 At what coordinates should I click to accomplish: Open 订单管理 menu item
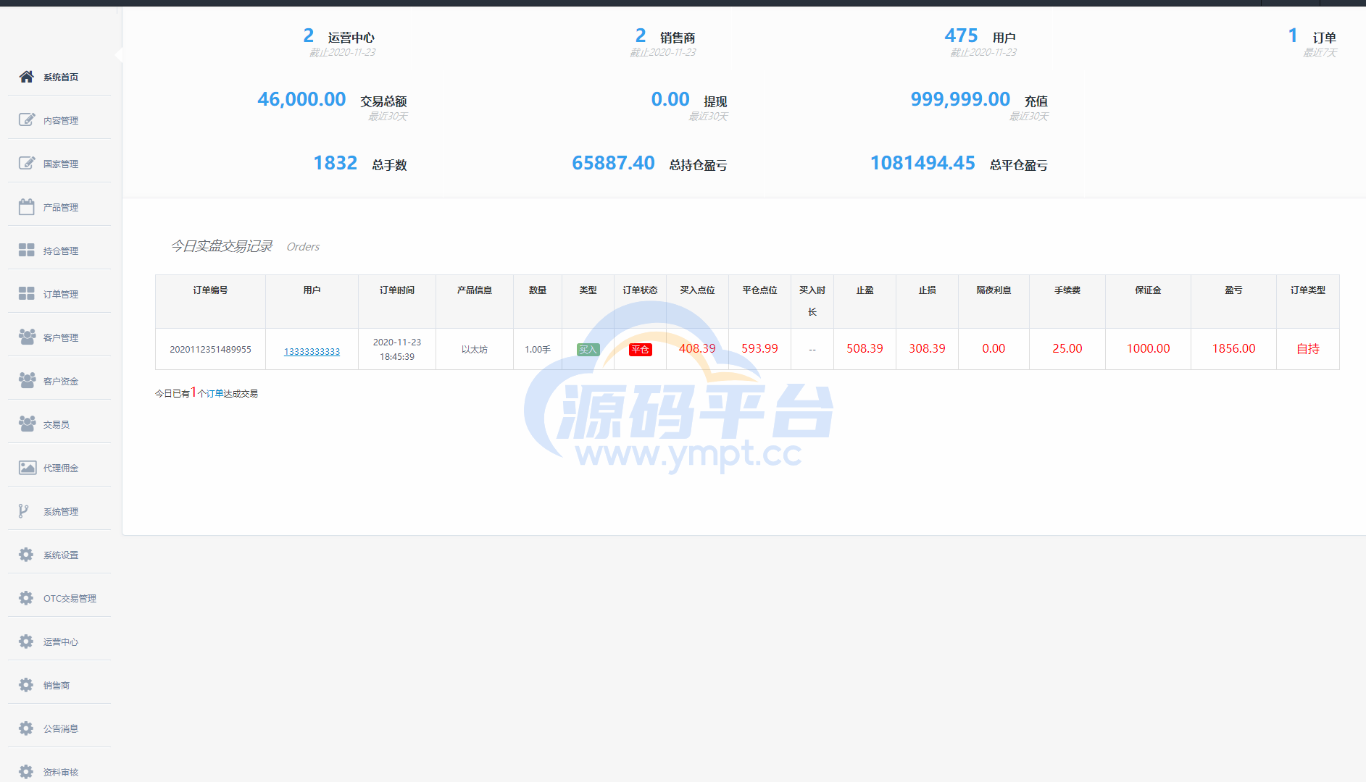[x=59, y=294]
